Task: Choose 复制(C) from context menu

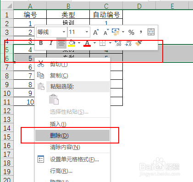Action: click(x=72, y=76)
